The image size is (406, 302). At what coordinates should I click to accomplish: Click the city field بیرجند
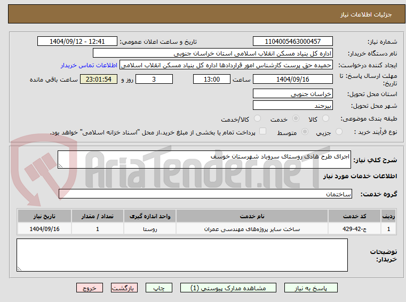point(292,106)
